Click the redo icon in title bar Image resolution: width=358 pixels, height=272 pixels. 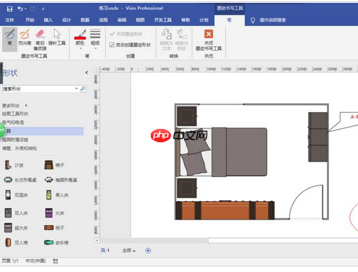click(x=33, y=9)
